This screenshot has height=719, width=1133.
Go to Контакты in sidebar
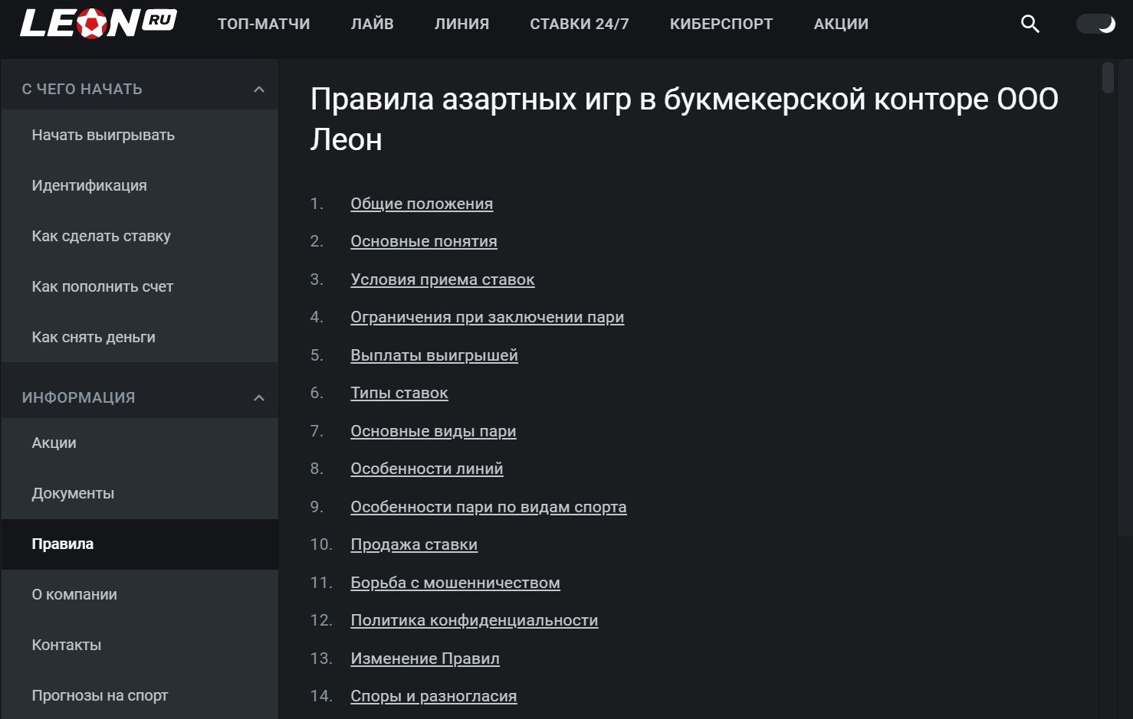(140, 645)
